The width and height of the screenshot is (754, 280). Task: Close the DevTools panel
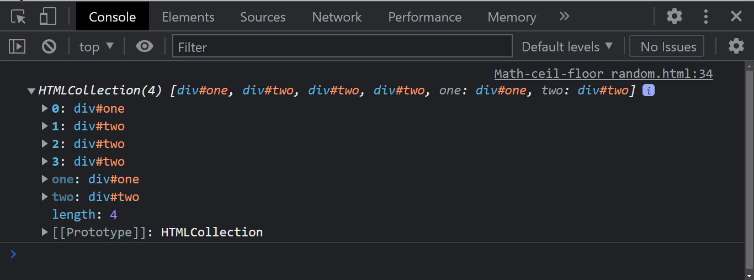pos(736,17)
